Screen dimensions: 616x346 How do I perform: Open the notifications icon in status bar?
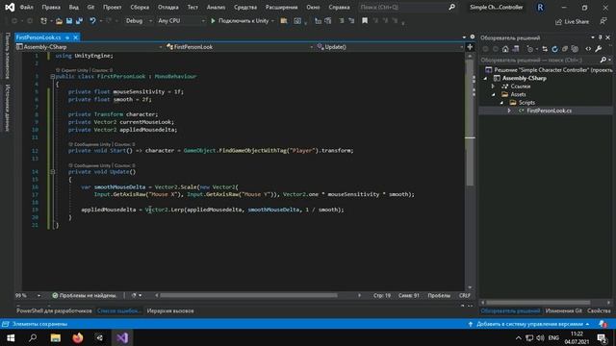click(x=603, y=324)
